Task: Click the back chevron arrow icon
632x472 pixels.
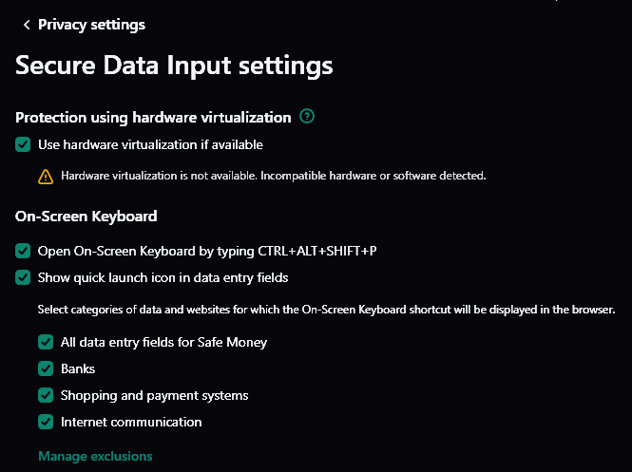Action: 26,25
